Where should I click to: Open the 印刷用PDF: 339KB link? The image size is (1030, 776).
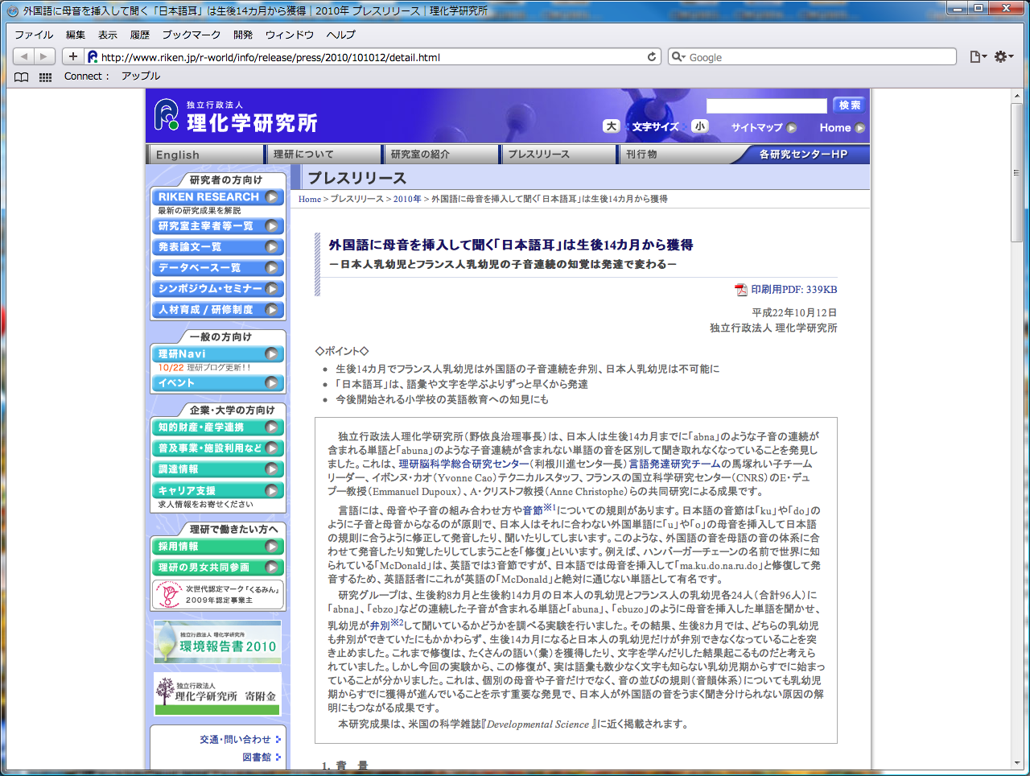click(793, 290)
